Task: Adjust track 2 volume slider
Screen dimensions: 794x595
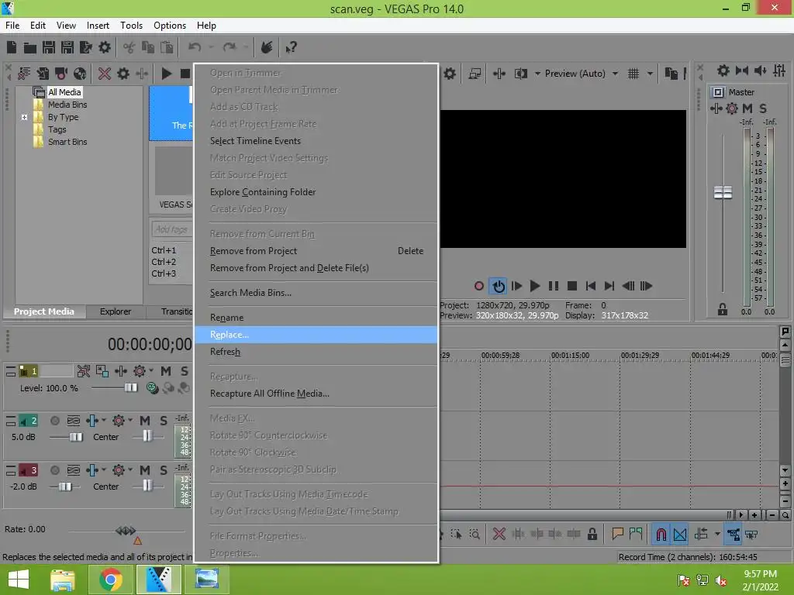Action: (76, 437)
